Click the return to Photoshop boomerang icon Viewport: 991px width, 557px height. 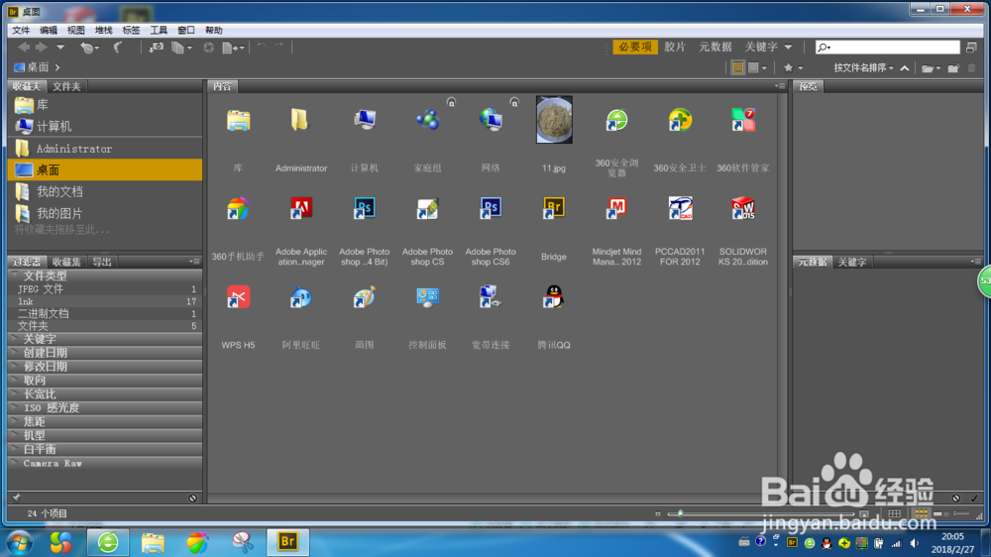click(x=118, y=48)
